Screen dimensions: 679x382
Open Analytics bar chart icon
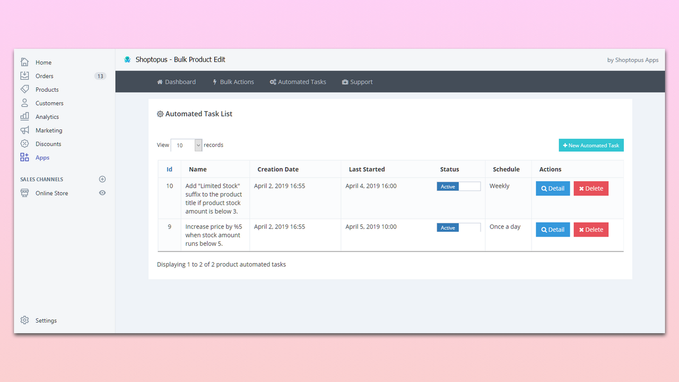(x=24, y=116)
